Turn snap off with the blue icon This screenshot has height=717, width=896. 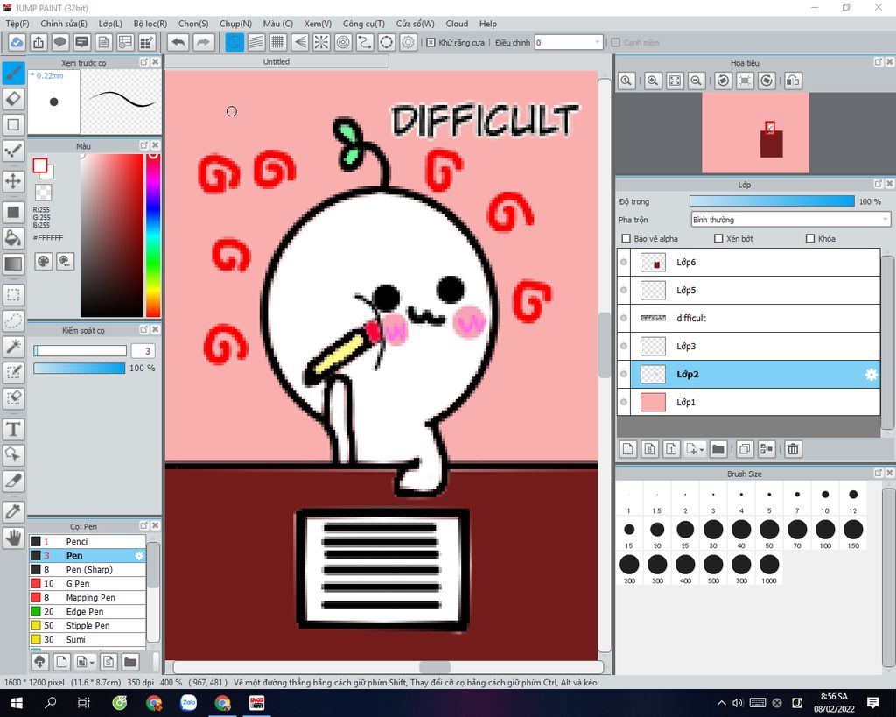click(234, 42)
